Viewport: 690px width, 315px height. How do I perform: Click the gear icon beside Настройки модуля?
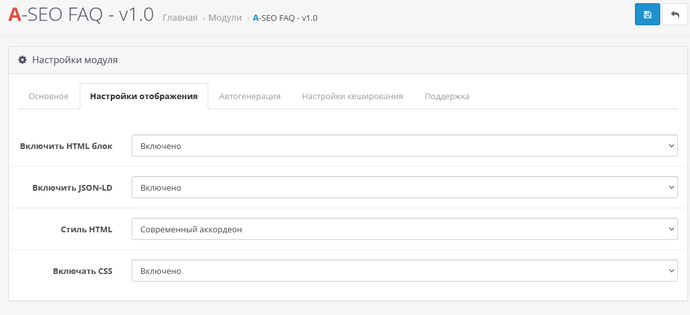pos(22,60)
